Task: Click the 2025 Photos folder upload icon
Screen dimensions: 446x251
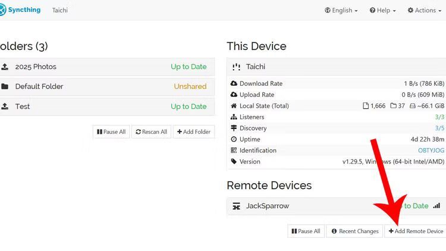Action: click(5, 67)
